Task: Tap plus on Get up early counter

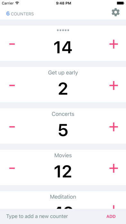Action: [113, 85]
